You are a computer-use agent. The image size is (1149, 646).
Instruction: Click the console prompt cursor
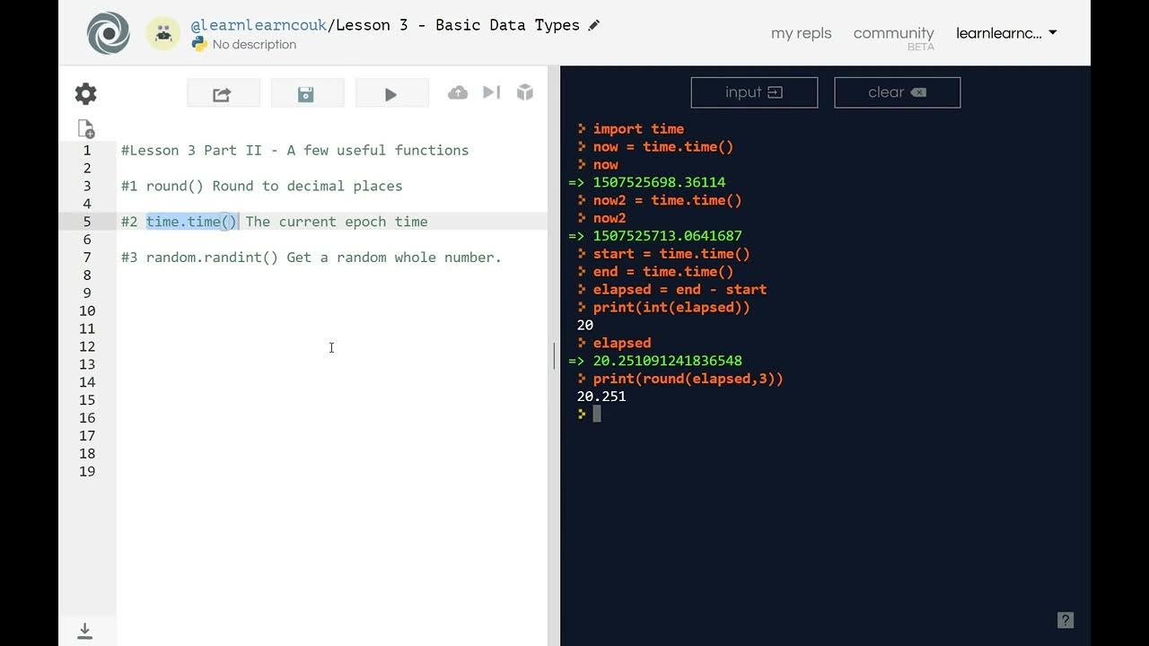coord(597,414)
